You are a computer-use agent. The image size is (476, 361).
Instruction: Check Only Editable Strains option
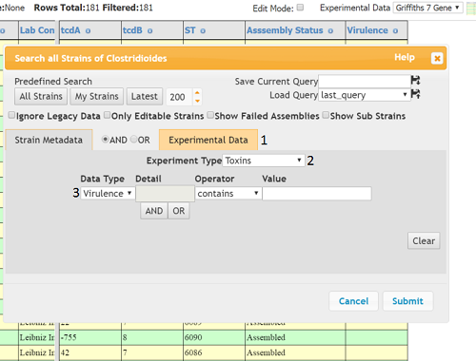pos(108,115)
